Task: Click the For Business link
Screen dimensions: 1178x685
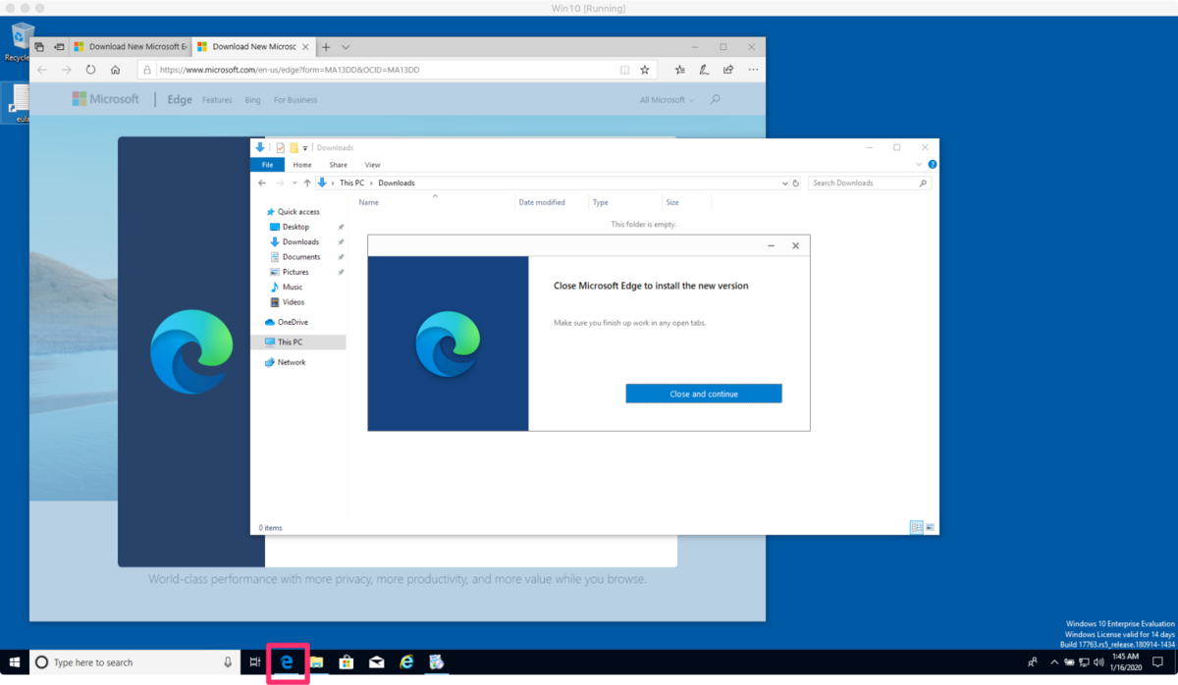Action: [x=295, y=100]
